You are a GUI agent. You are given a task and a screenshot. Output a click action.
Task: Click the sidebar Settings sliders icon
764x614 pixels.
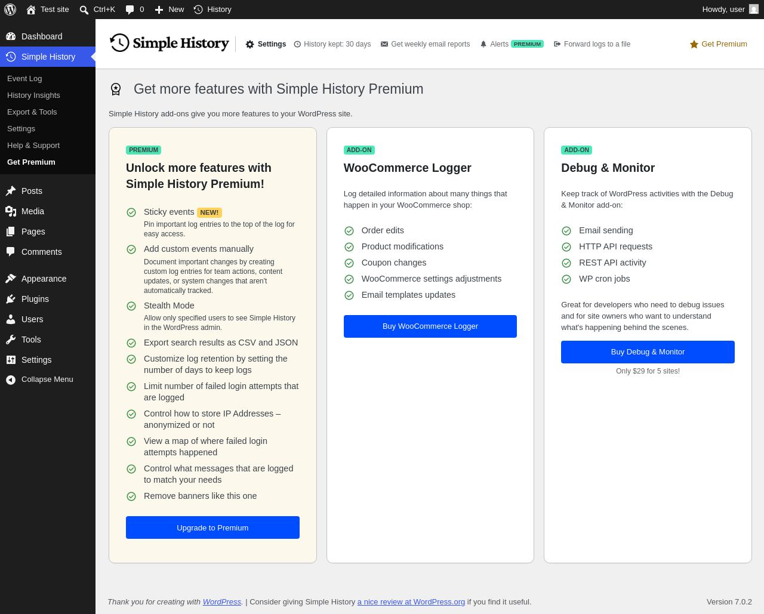[11, 360]
